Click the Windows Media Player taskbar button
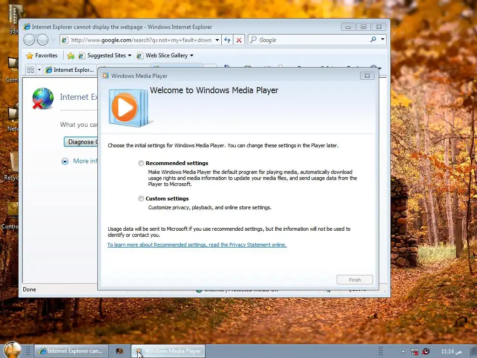 [x=168, y=351]
